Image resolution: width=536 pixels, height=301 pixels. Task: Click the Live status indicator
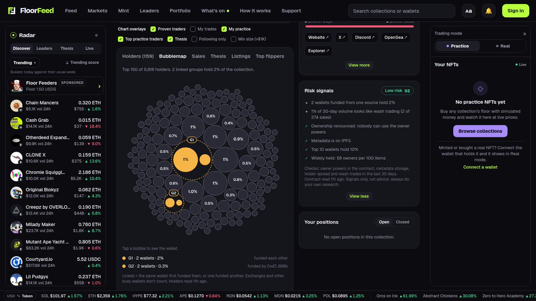tap(521, 65)
